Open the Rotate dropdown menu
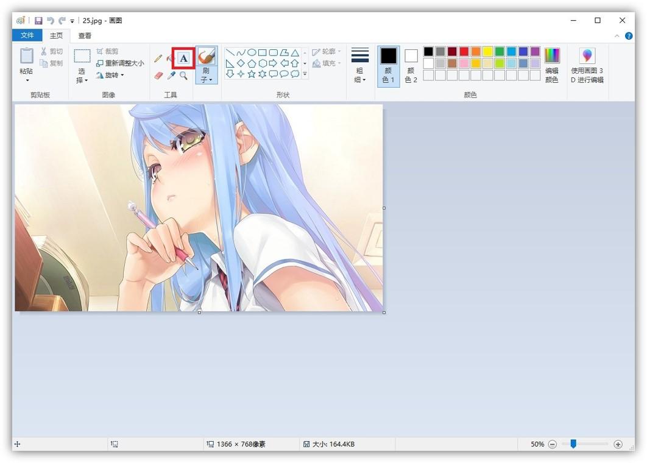Viewport: 647px width, 463px height. pos(110,76)
